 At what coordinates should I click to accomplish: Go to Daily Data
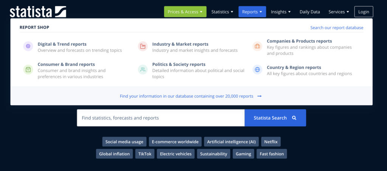310,12
